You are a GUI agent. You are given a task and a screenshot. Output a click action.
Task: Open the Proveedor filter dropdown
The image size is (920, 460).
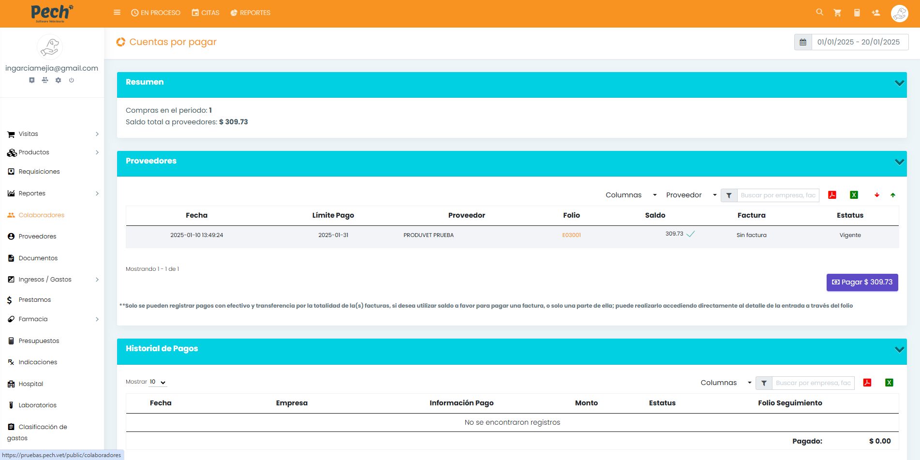pos(691,195)
